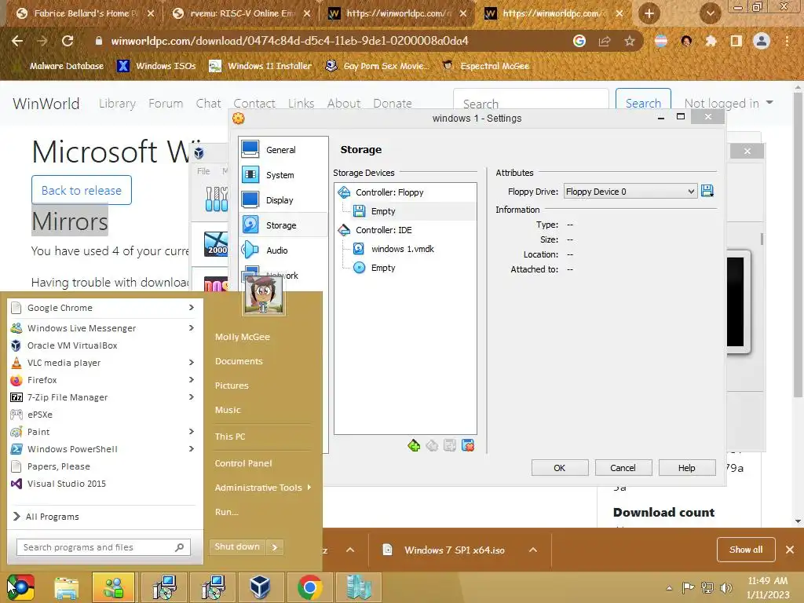Select the Empty optical drive under IDE

[405, 268]
